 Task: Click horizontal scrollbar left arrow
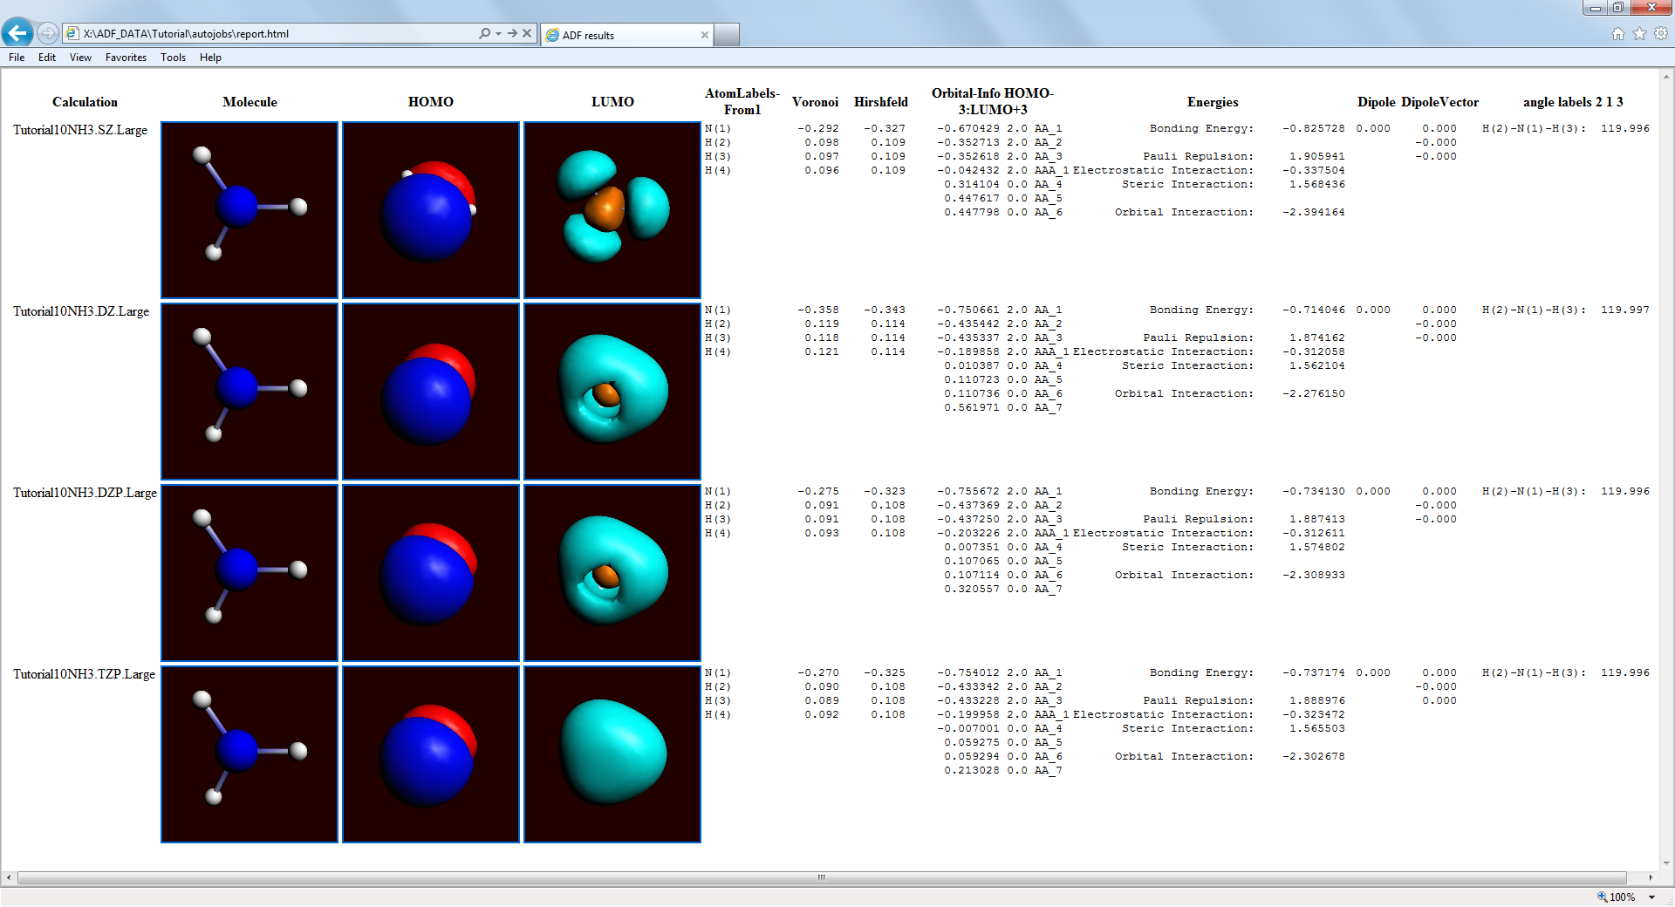click(x=9, y=877)
